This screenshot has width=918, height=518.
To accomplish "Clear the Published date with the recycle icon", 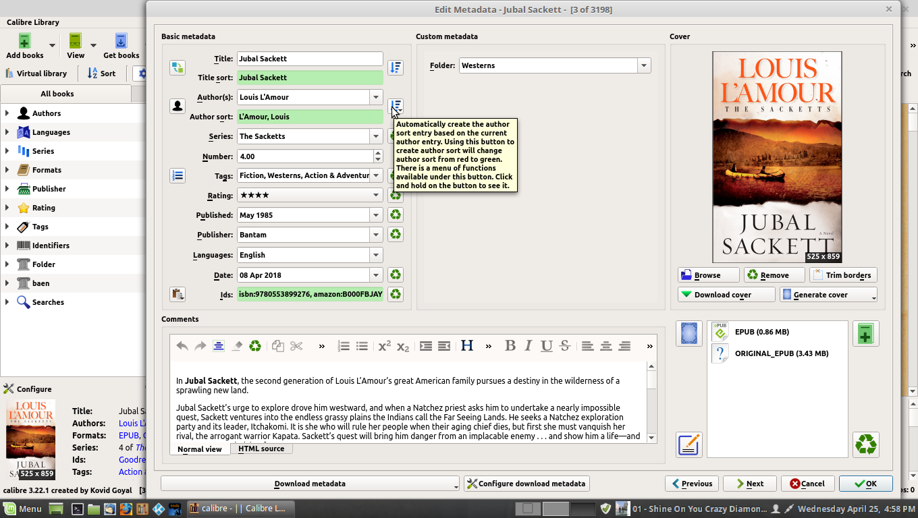I will coord(396,215).
